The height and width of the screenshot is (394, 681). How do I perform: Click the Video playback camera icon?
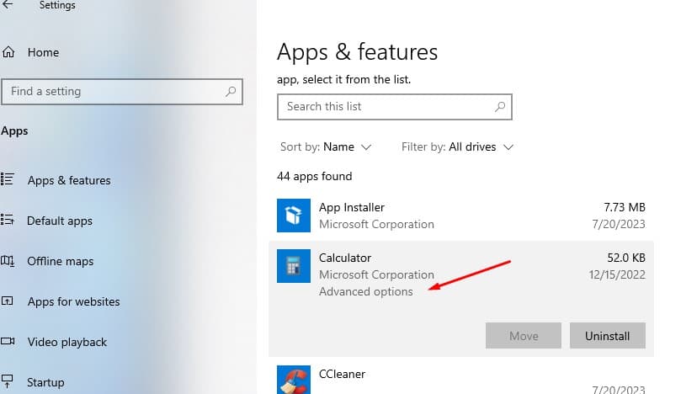click(x=8, y=341)
